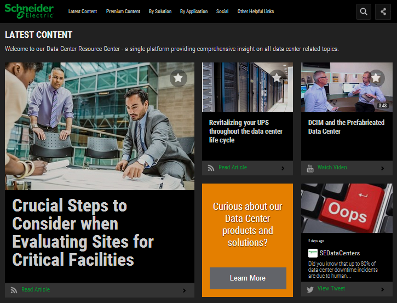397x303 pixels.
Task: Open the Premium Content menu
Action: pos(123,12)
